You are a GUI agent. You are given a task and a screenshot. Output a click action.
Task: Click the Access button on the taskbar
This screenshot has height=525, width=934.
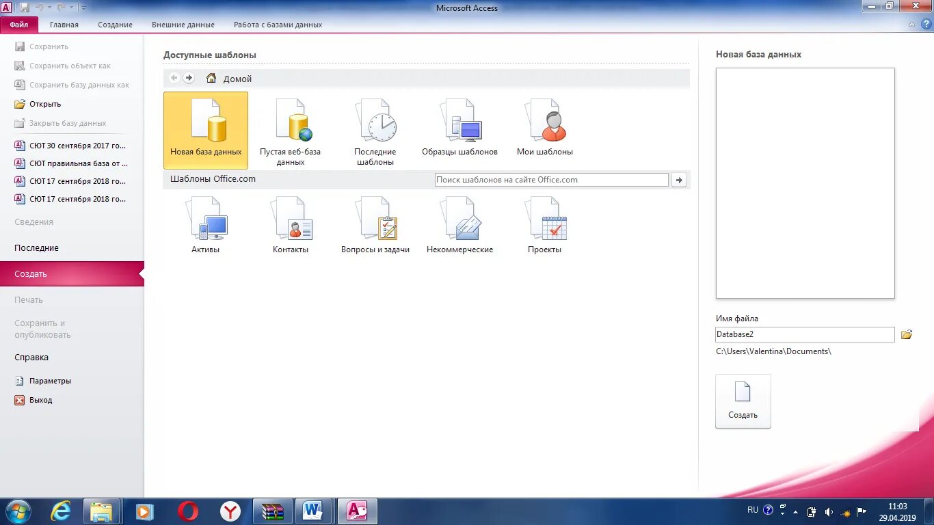coord(357,511)
